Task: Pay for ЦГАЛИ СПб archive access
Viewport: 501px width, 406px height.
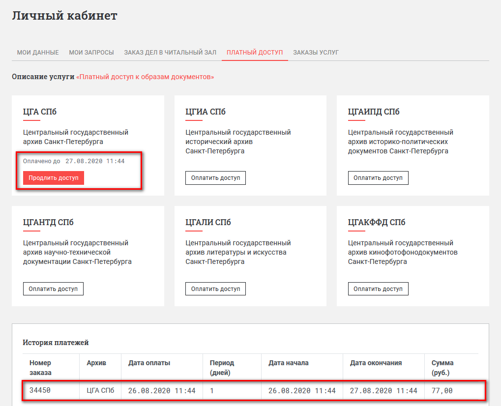Action: (216, 289)
